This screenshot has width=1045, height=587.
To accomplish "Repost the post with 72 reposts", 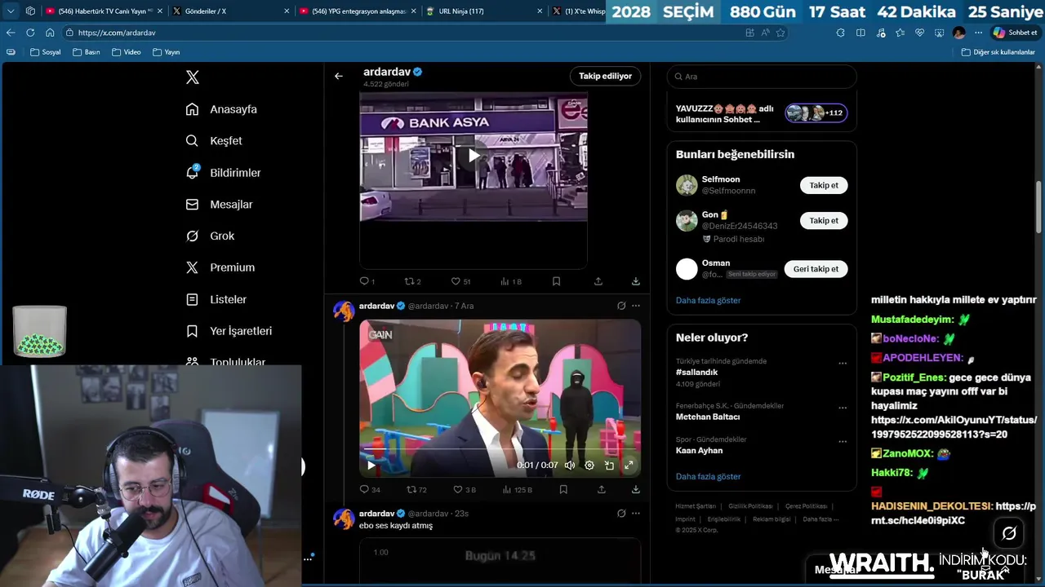I will click(416, 490).
